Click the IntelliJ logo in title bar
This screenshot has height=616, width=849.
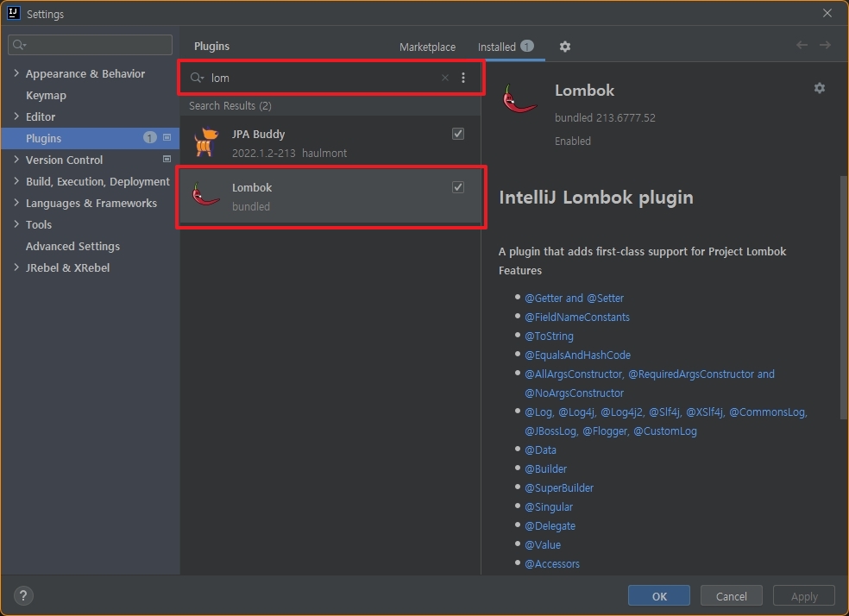(14, 13)
